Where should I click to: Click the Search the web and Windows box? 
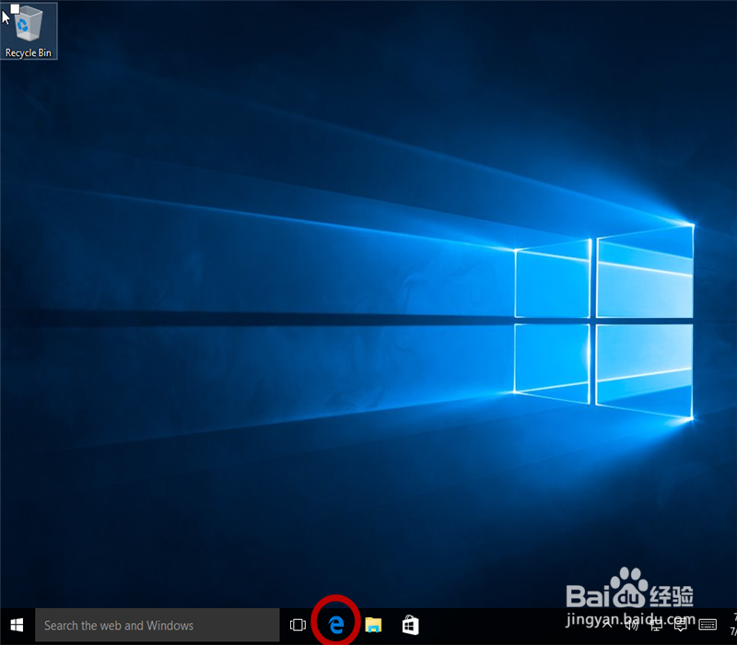158,626
